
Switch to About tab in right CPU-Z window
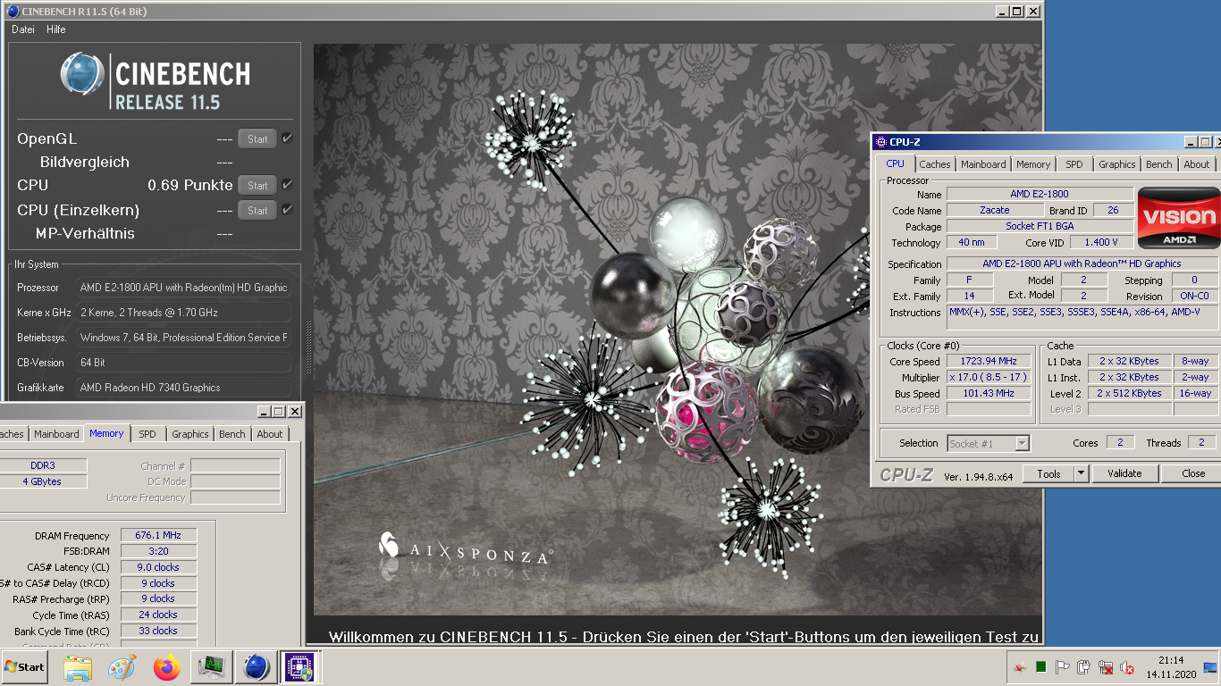point(1197,164)
